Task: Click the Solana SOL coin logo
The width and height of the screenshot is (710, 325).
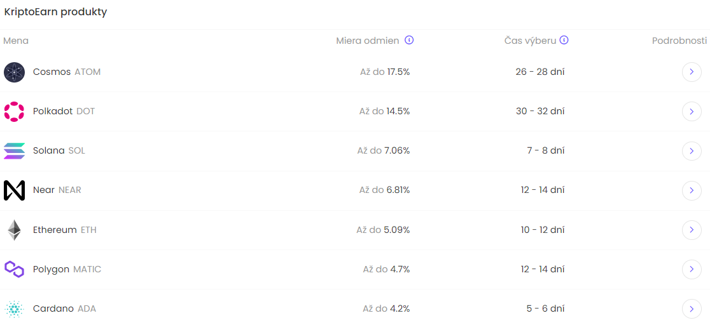Action: point(14,151)
